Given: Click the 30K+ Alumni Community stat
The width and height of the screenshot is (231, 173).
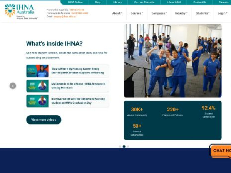Looking at the screenshot, I should click(x=137, y=111).
